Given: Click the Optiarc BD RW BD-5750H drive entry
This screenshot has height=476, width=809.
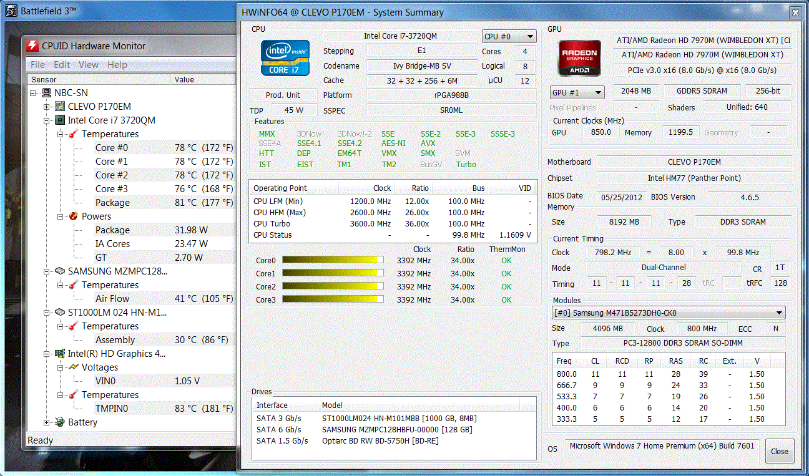Looking at the screenshot, I should [393, 441].
